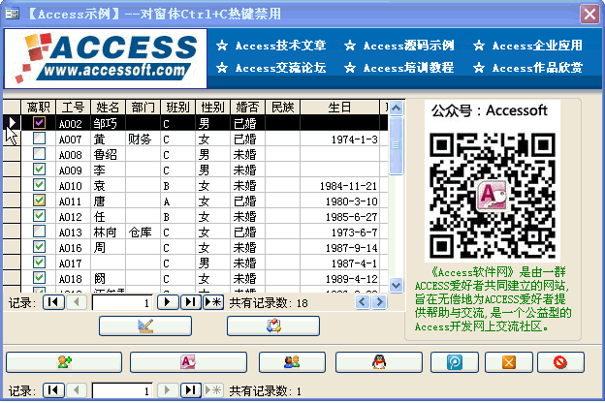
Task: Select the 财务 department cell for A007
Action: [x=143, y=139]
